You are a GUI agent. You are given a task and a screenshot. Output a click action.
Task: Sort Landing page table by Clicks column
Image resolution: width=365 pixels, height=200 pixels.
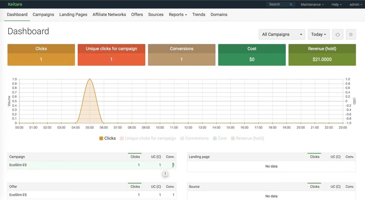click(315, 157)
